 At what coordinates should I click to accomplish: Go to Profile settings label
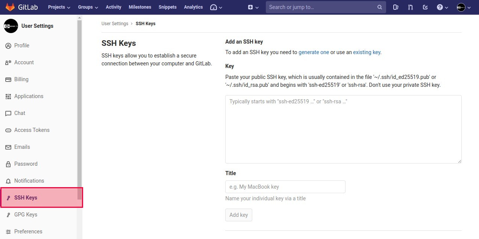(x=22, y=45)
